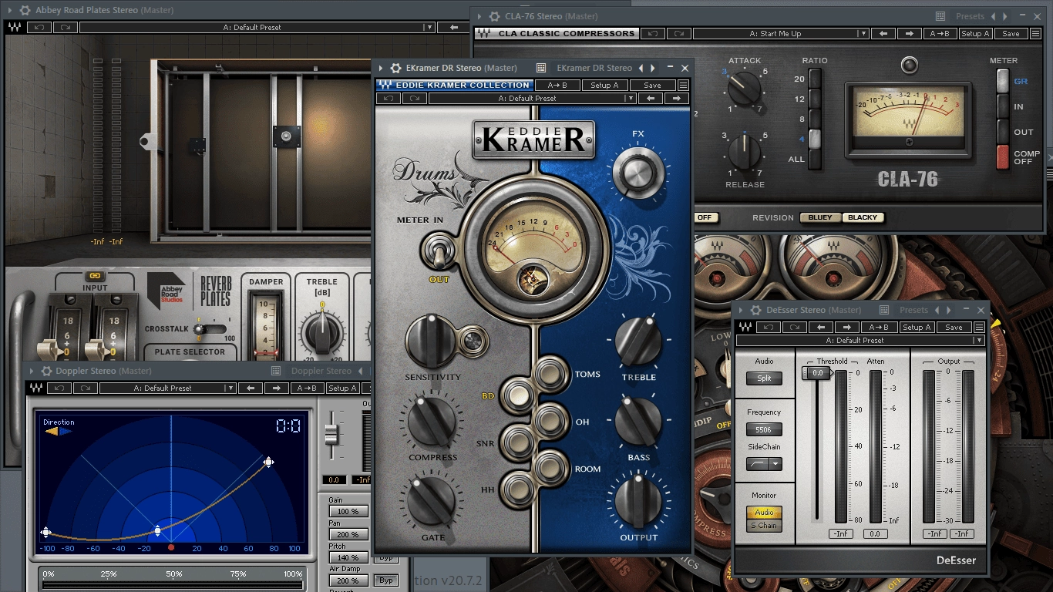Open EKramer DR plugin settings gear
Viewport: 1053px width, 592px height.
coord(396,68)
